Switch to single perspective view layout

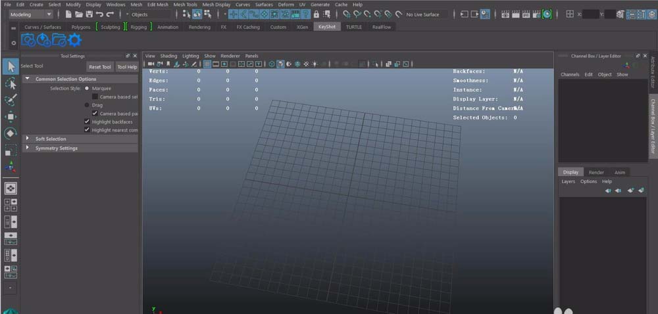11,189
